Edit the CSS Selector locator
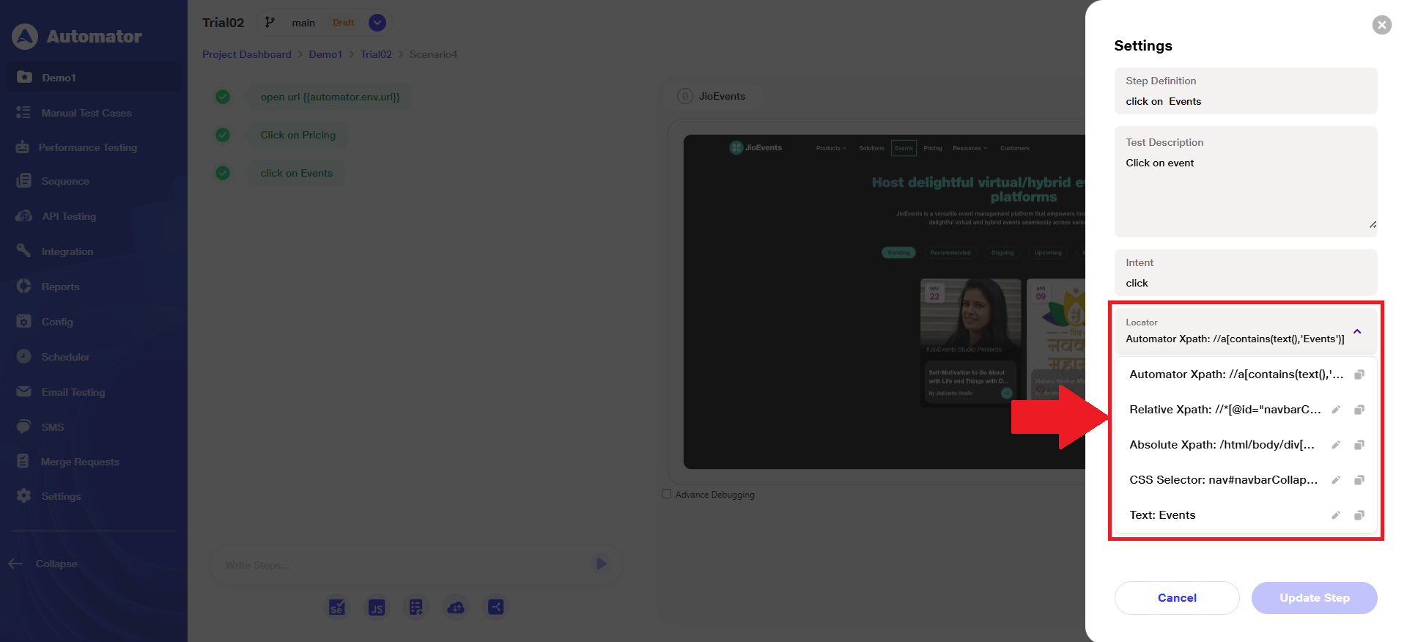 tap(1335, 480)
